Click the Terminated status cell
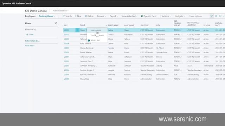This screenshot has width=225, height=126. 208,66
